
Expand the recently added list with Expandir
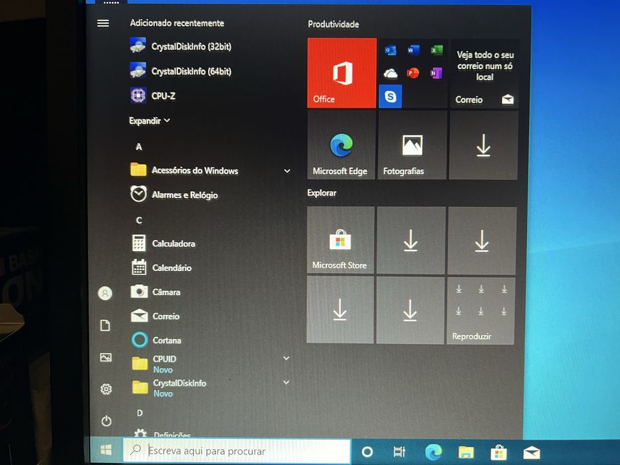[x=150, y=121]
